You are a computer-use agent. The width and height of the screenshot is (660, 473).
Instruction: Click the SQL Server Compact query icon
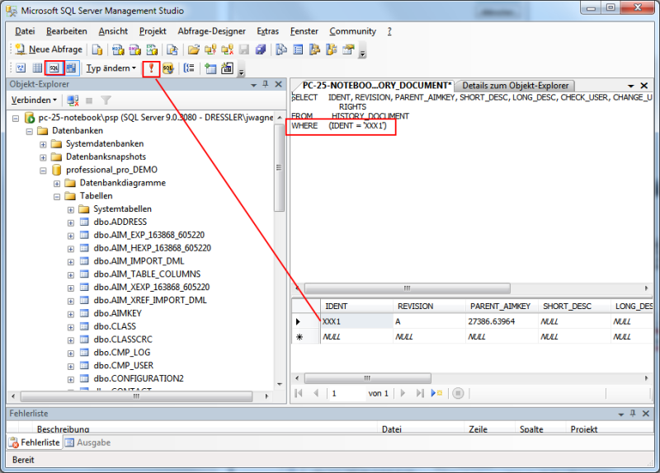(172, 49)
